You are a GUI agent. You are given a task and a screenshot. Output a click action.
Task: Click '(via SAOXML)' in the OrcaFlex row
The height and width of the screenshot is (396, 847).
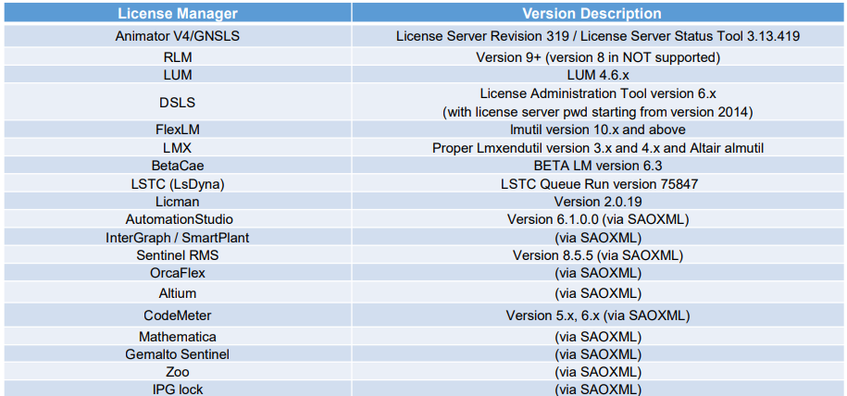pyautogui.click(x=599, y=273)
